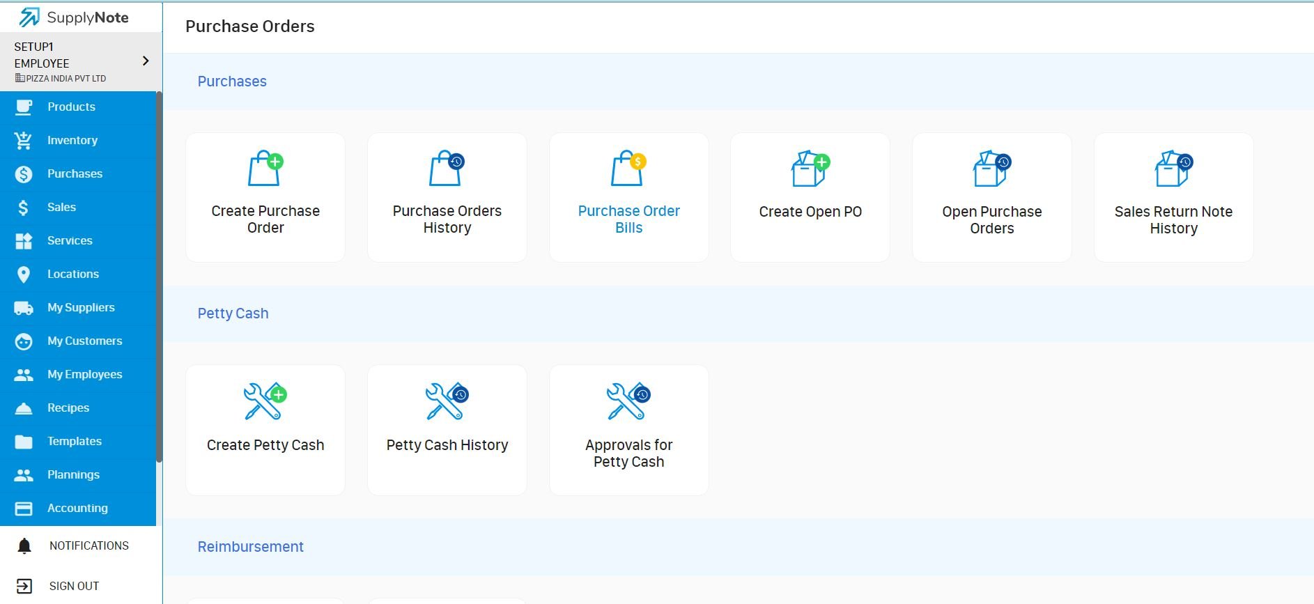
Task: Open the Create Open PO card label
Action: pos(810,212)
